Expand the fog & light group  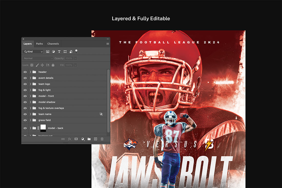(31, 90)
